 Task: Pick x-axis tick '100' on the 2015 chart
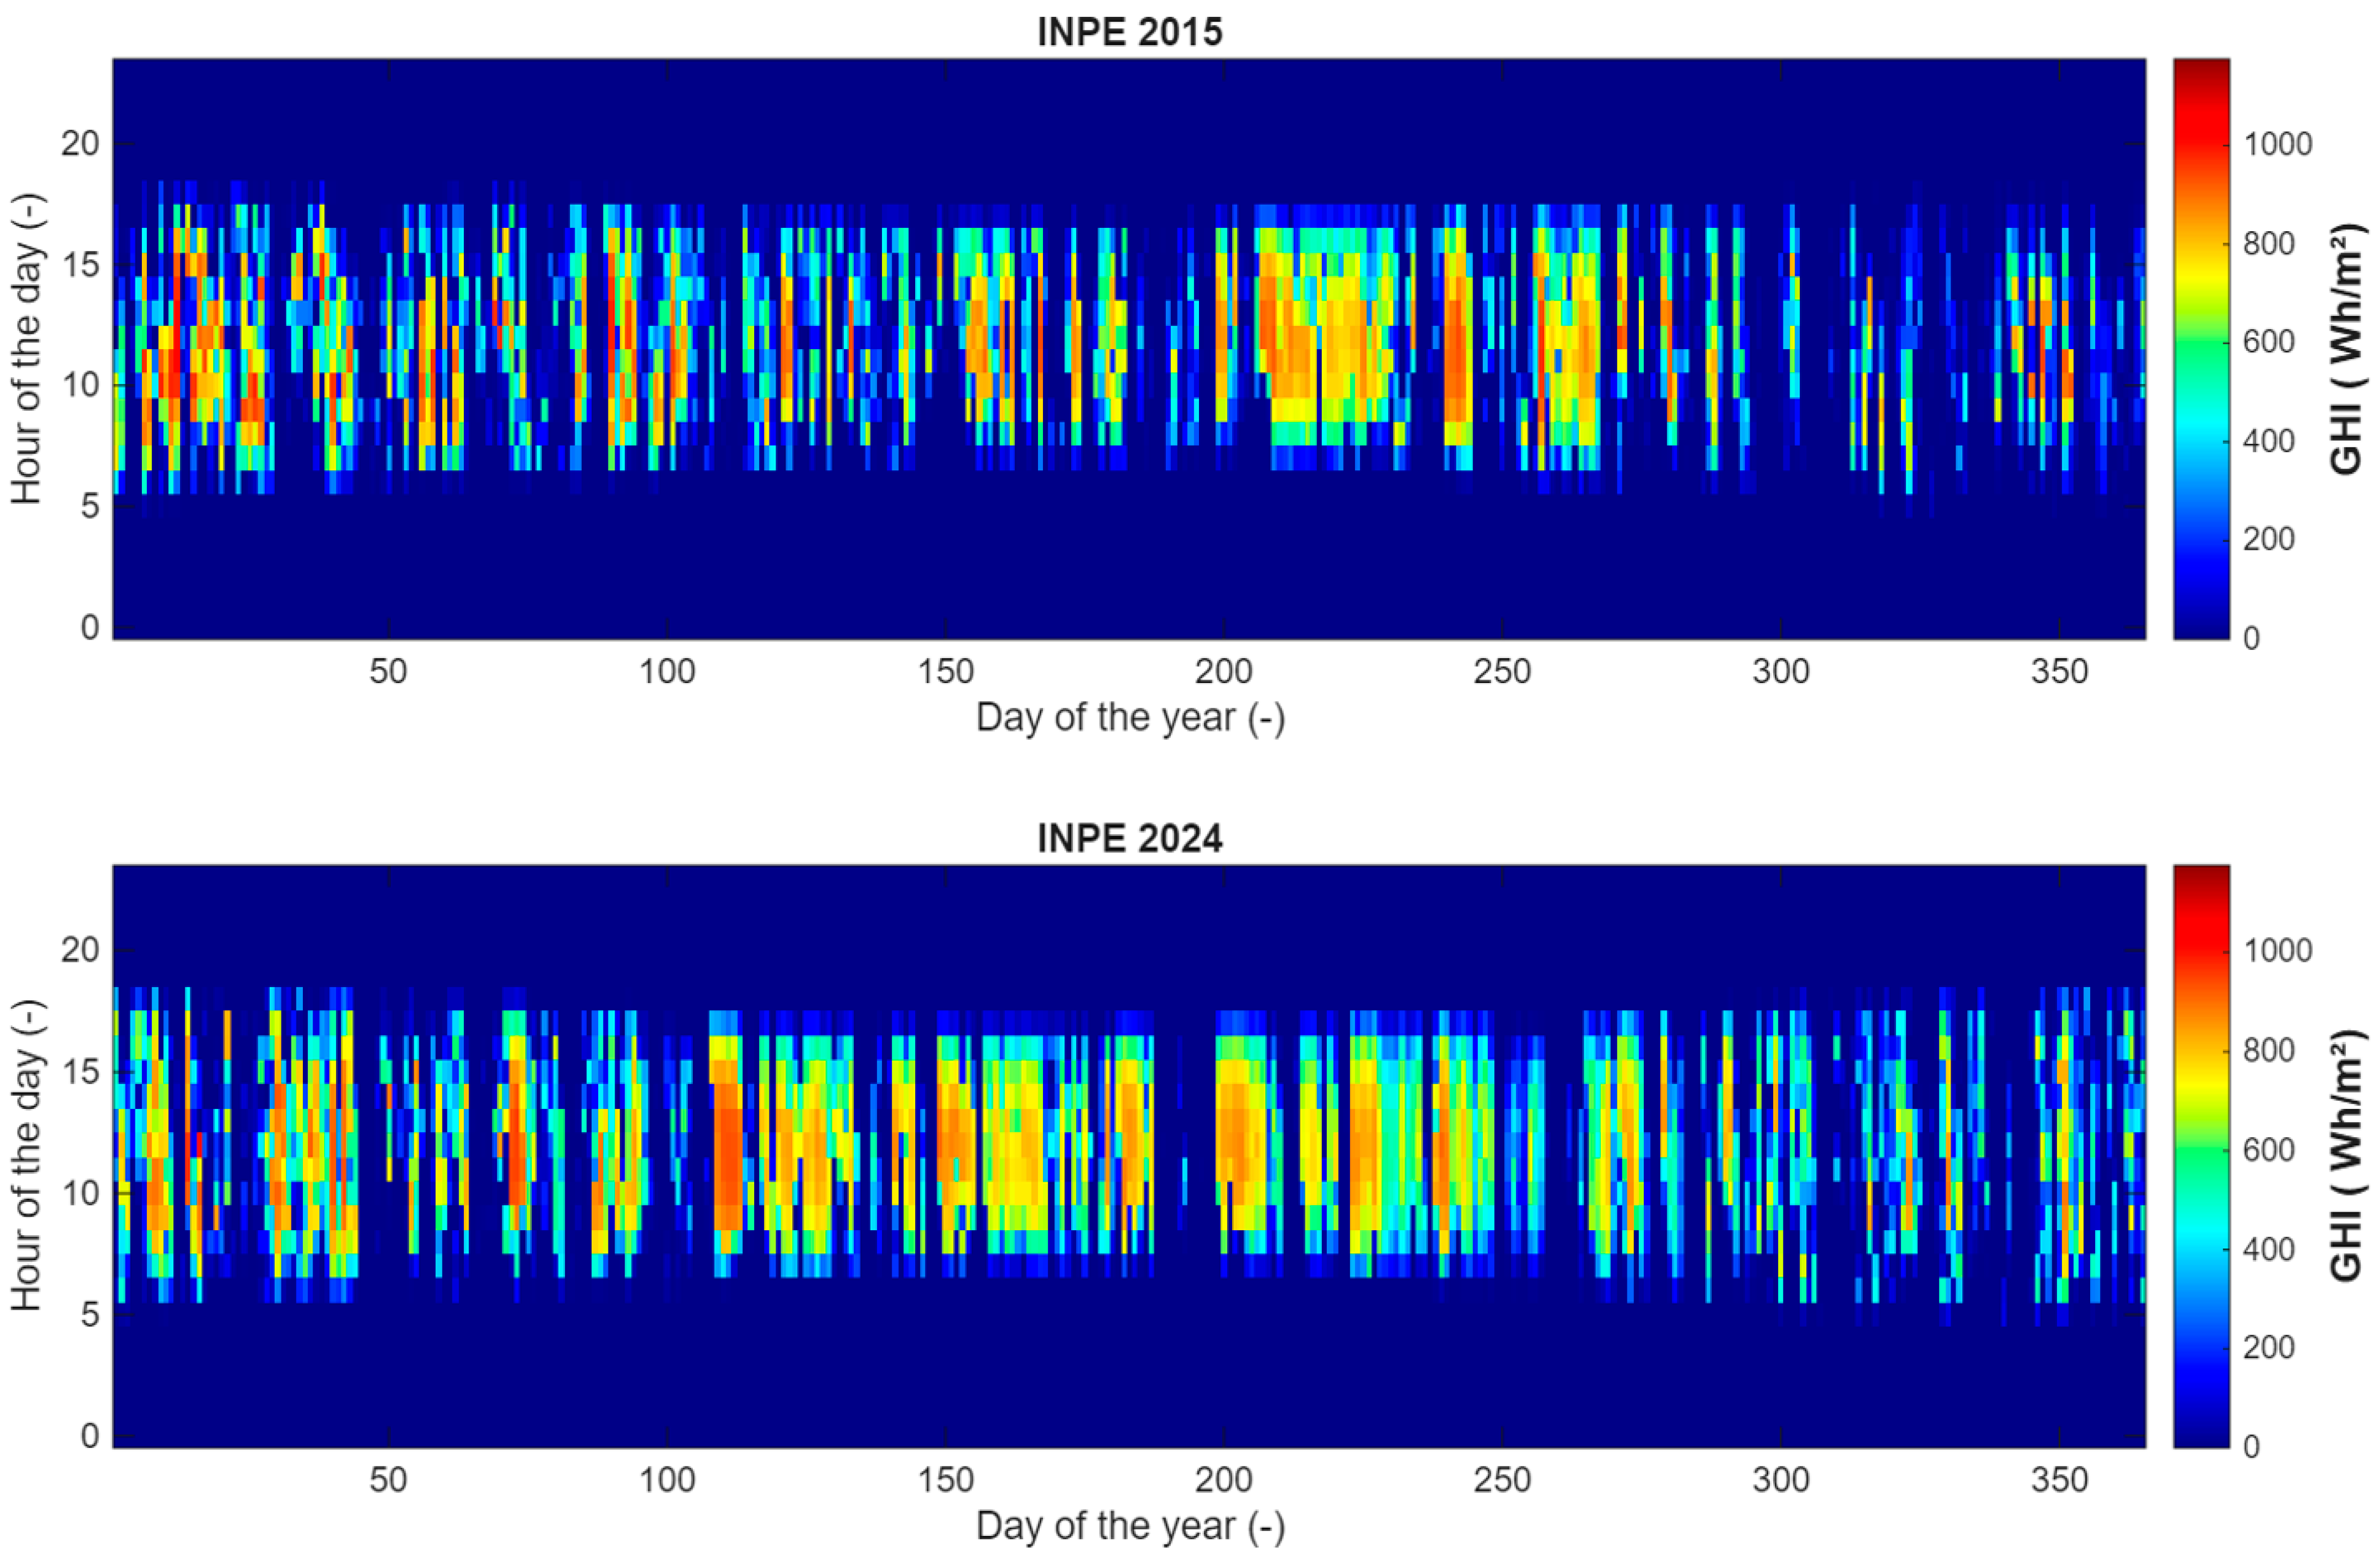tap(667, 671)
